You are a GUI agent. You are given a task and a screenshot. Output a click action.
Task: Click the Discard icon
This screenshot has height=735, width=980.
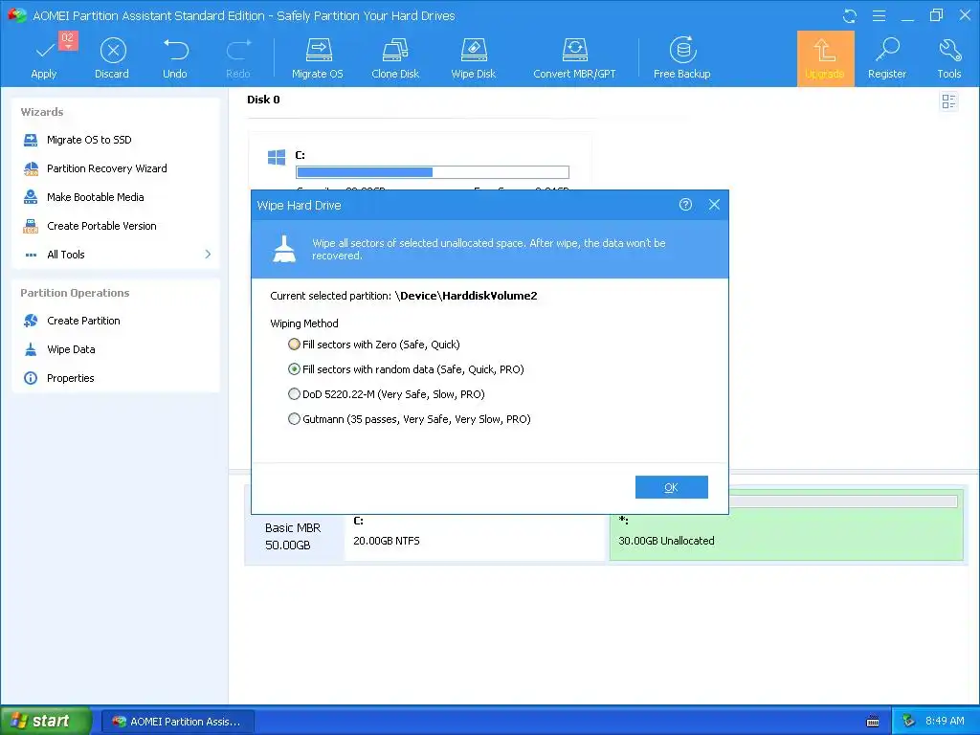click(x=113, y=51)
